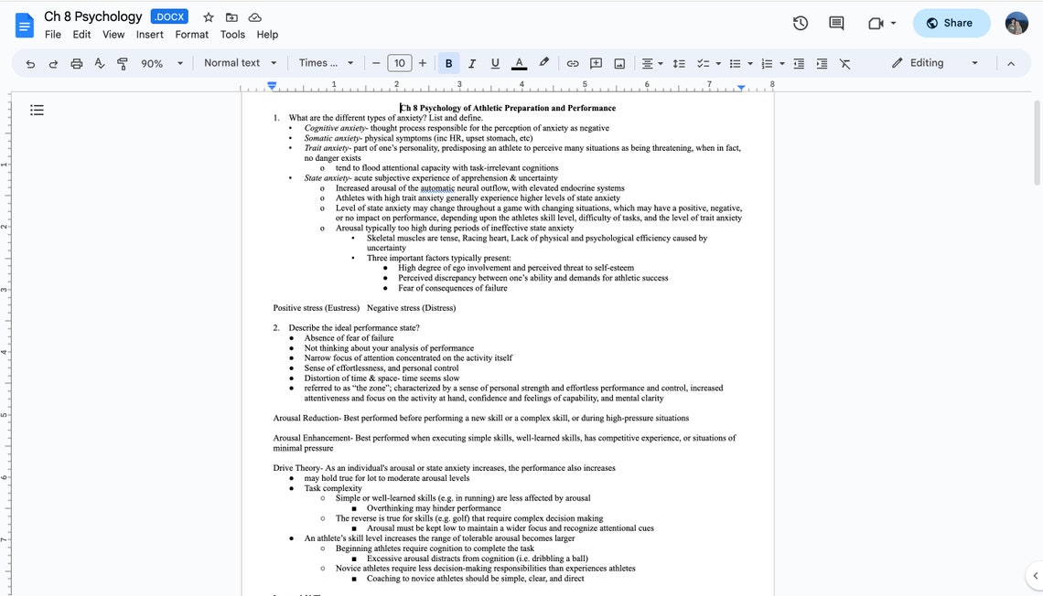
Task: Toggle bold formatting
Action: 448,63
